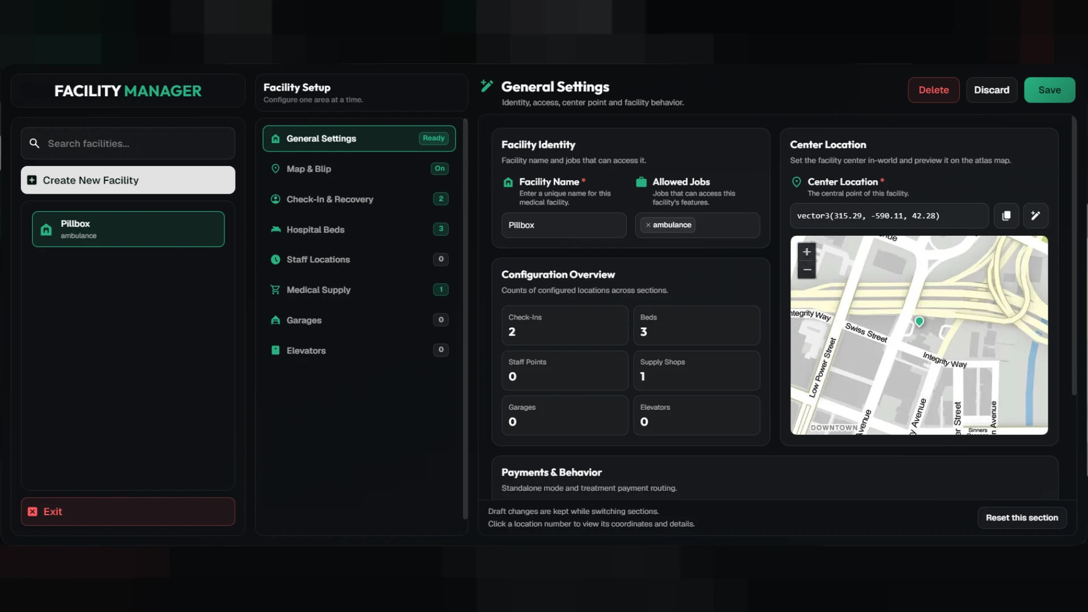Pick center location with wand button
The image size is (1088, 612).
pyautogui.click(x=1036, y=216)
